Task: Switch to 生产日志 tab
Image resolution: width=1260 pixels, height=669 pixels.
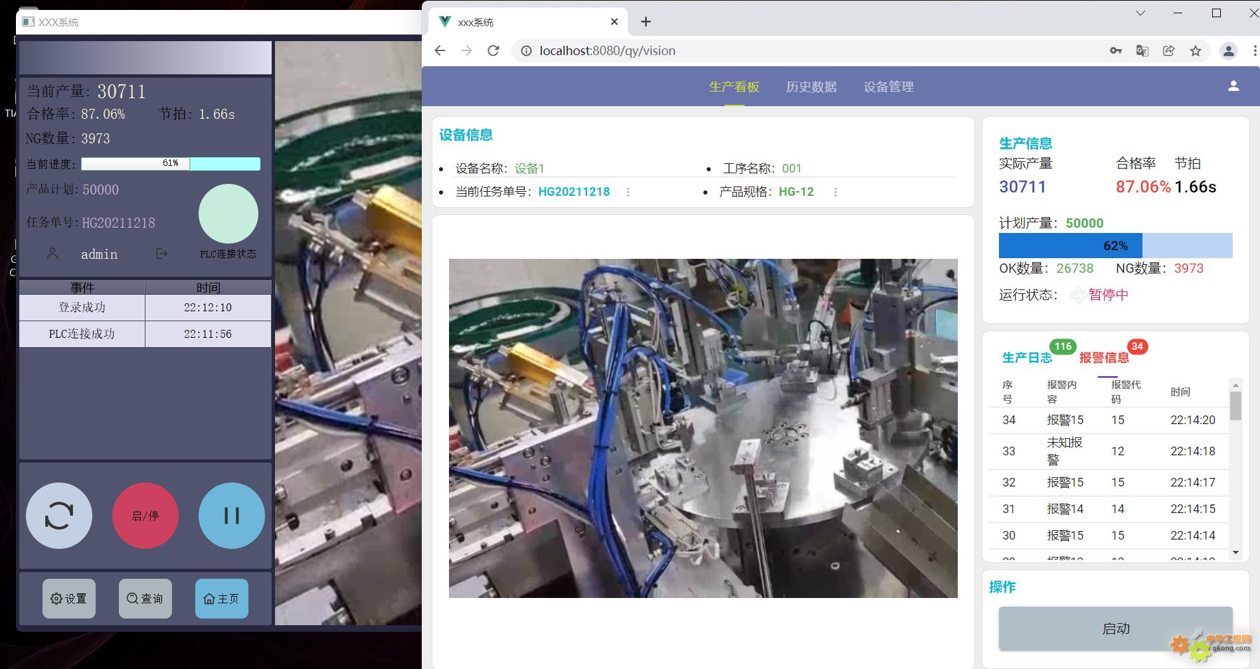Action: point(1027,358)
